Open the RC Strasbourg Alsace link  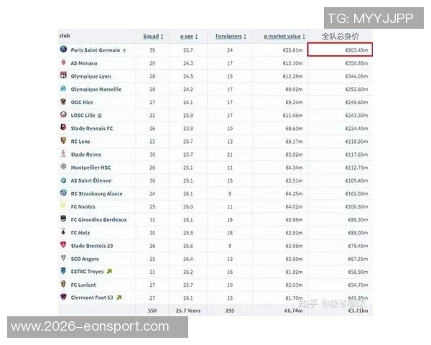click(97, 193)
